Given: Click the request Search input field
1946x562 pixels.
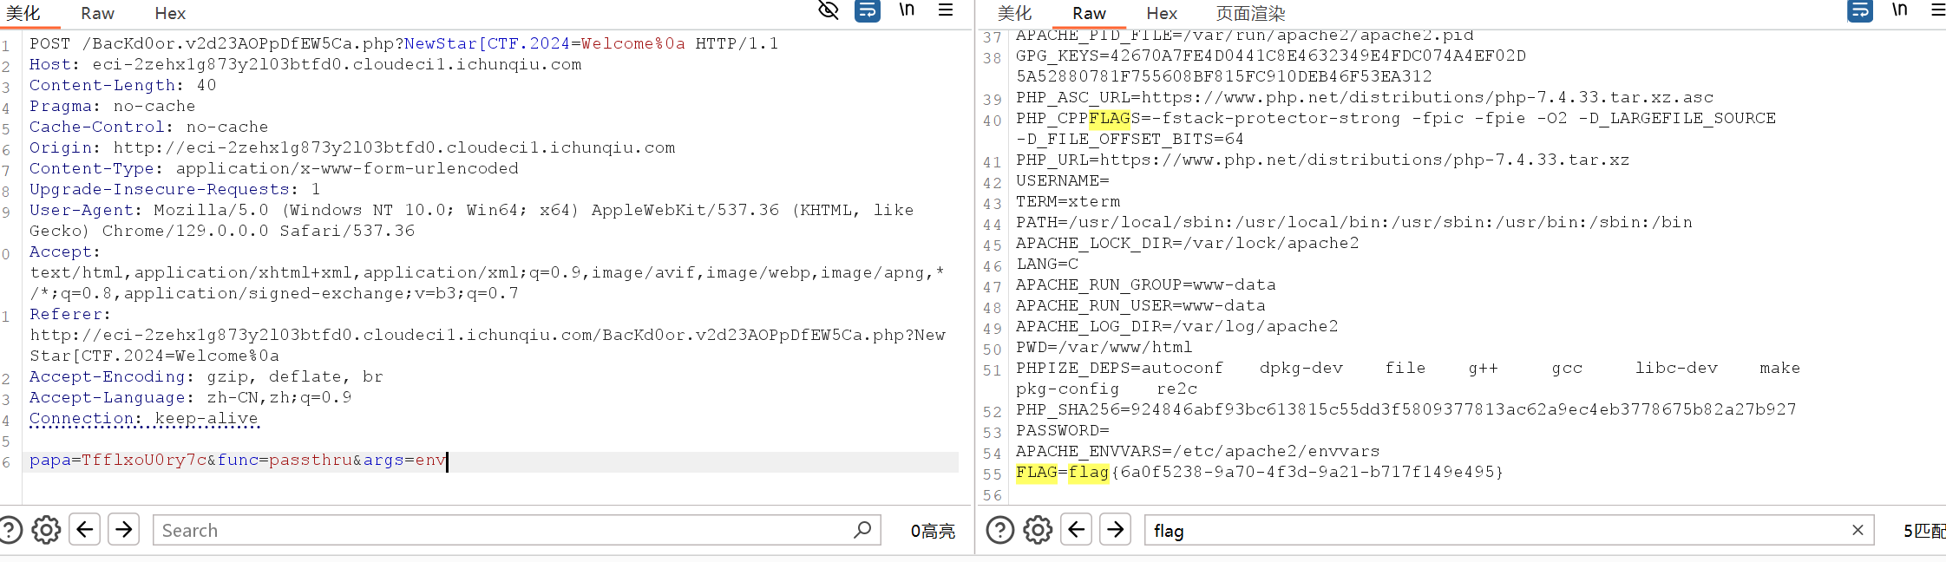Looking at the screenshot, I should (x=503, y=530).
